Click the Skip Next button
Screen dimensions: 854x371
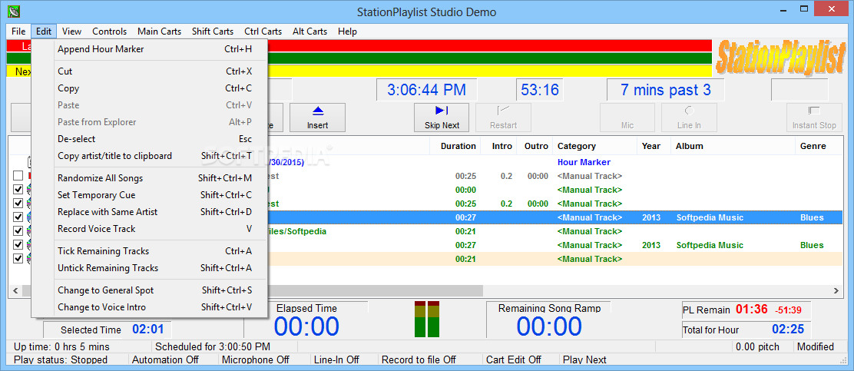coord(442,118)
